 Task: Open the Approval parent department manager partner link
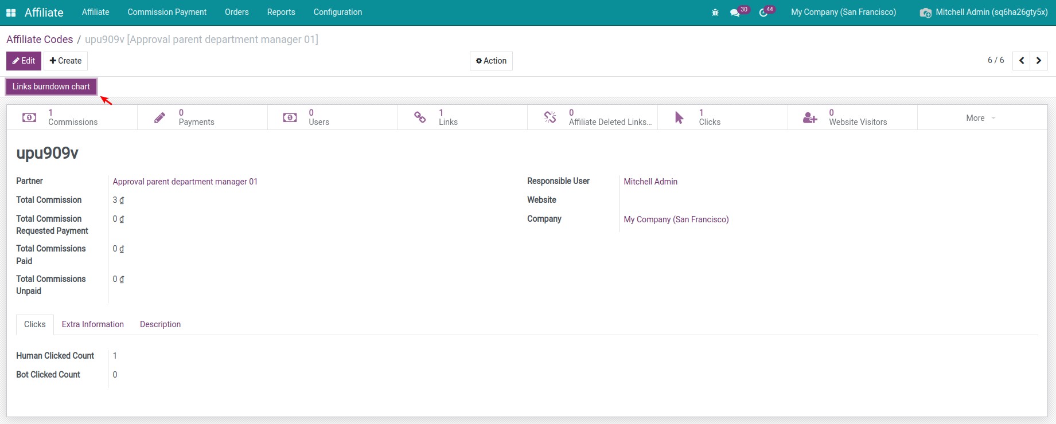tap(185, 182)
